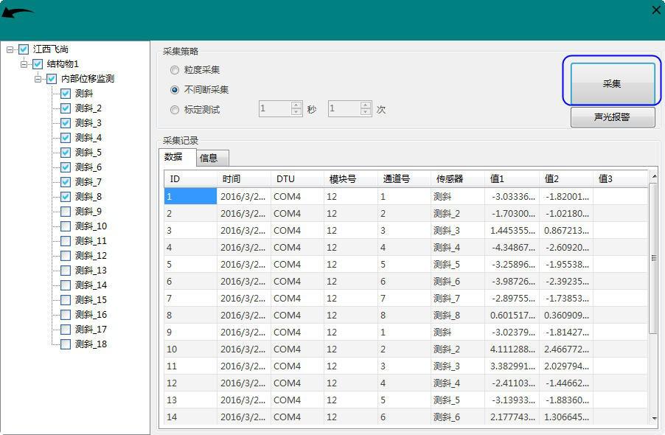Viewport: 665px width, 435px height.
Task: Click the 采集 button
Action: (x=613, y=83)
